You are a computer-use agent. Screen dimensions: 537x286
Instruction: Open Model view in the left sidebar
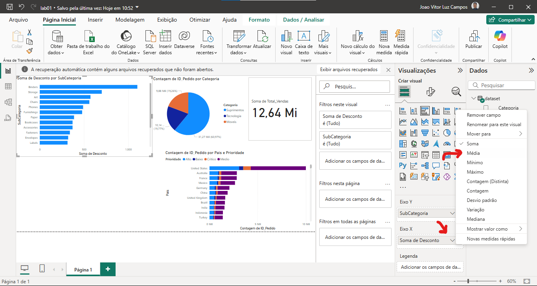click(x=8, y=102)
